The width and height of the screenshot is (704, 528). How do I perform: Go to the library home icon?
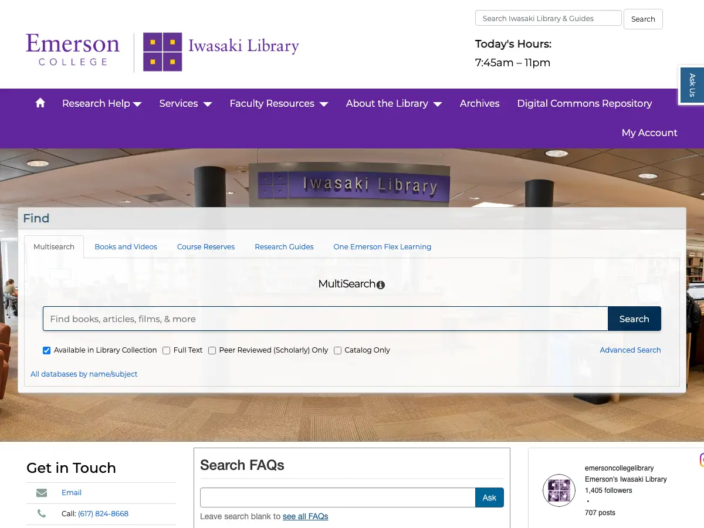(40, 103)
